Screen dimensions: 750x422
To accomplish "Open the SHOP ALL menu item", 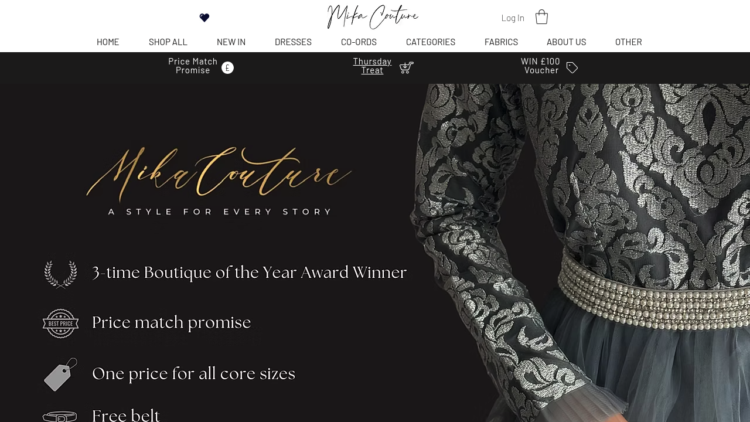I will click(168, 42).
